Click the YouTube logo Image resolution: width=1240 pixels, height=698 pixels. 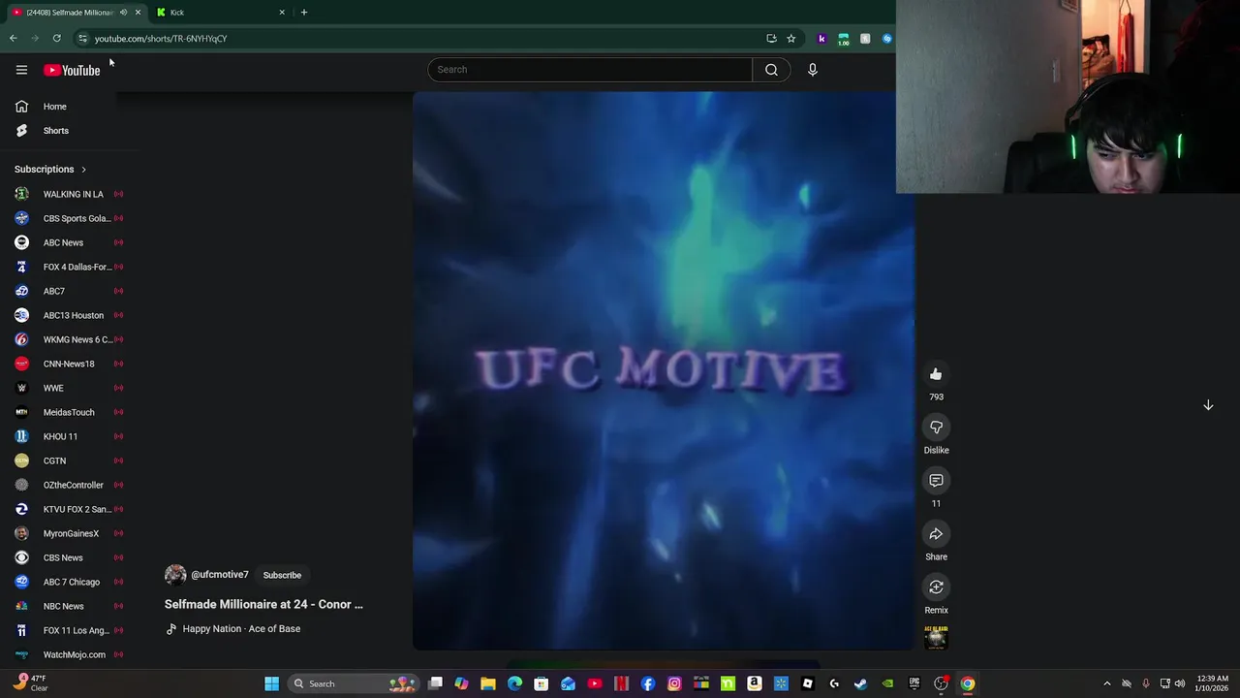[72, 70]
